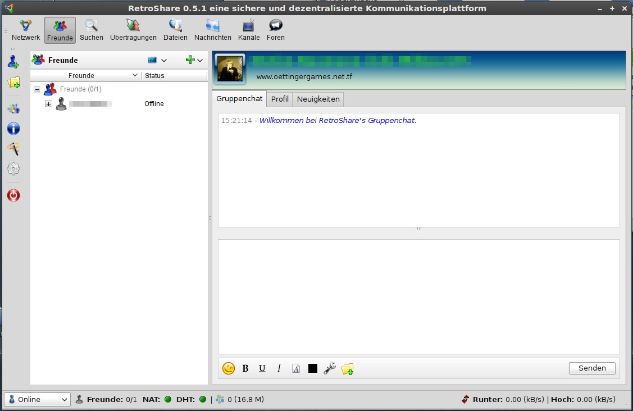
Task: Open the Foren forums page
Action: [275, 30]
